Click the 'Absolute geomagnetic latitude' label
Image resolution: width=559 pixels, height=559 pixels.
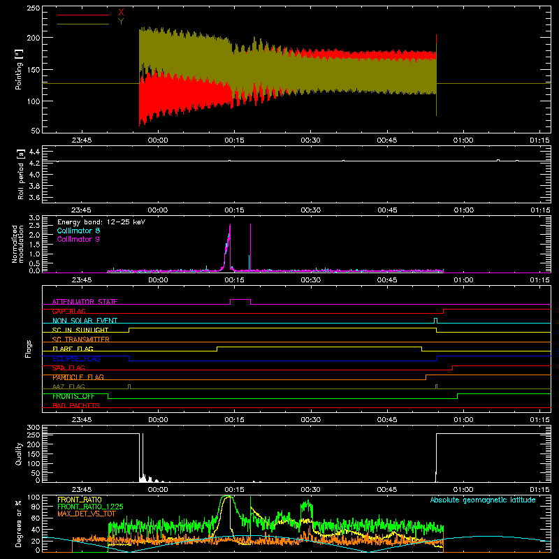pyautogui.click(x=483, y=500)
